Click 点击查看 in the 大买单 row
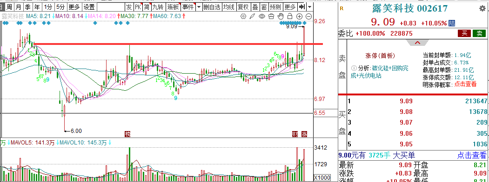Screen dimensions: 489x182 click(x=472, y=155)
